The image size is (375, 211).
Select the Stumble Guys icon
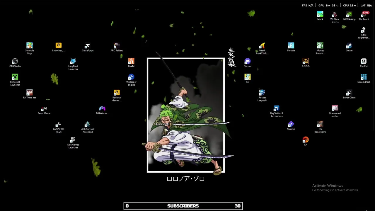29,48
